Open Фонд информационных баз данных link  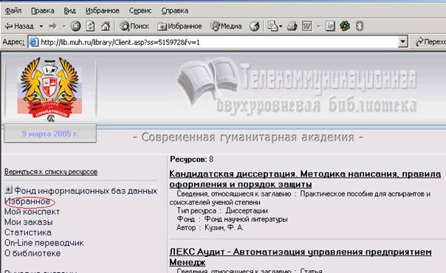pyautogui.click(x=86, y=190)
